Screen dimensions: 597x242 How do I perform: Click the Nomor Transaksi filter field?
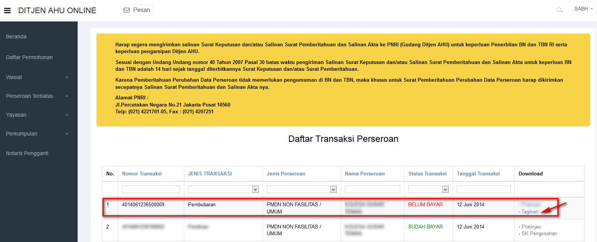[151, 189]
